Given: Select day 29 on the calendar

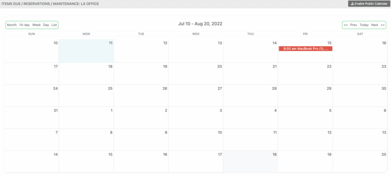Looking at the screenshot, I should 305,96.
